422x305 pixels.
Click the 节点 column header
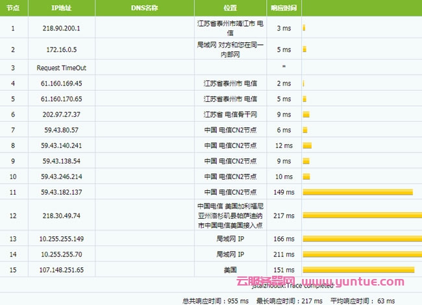pos(13,8)
